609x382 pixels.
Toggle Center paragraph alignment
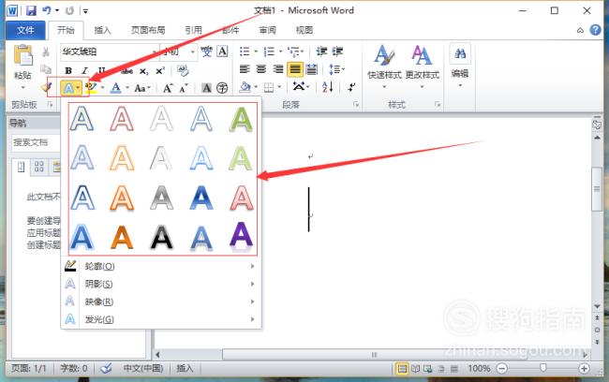(261, 69)
